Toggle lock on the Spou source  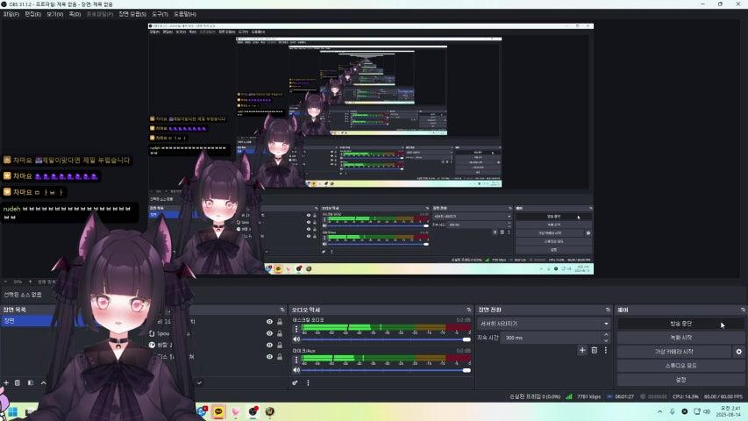[x=280, y=333]
